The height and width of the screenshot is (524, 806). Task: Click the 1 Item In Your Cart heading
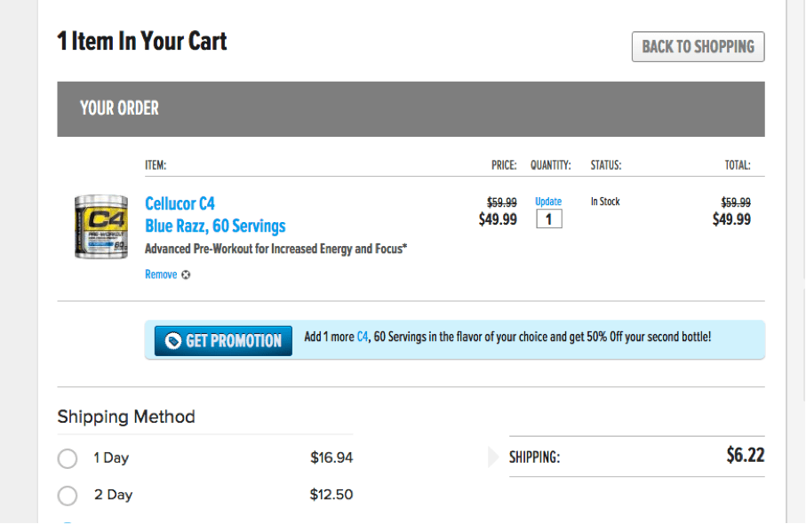142,41
